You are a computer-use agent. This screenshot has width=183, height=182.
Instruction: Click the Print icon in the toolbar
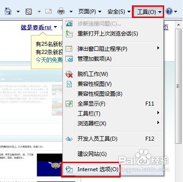61,11
